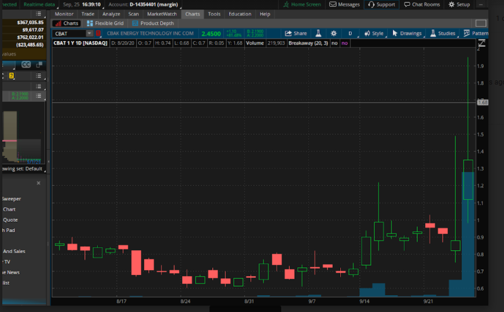Open the Style menu
This screenshot has width=504, height=312.
[x=373, y=34]
